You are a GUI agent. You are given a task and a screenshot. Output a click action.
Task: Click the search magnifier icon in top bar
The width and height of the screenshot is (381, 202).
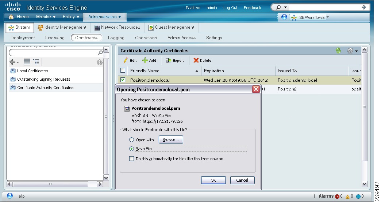278,7
